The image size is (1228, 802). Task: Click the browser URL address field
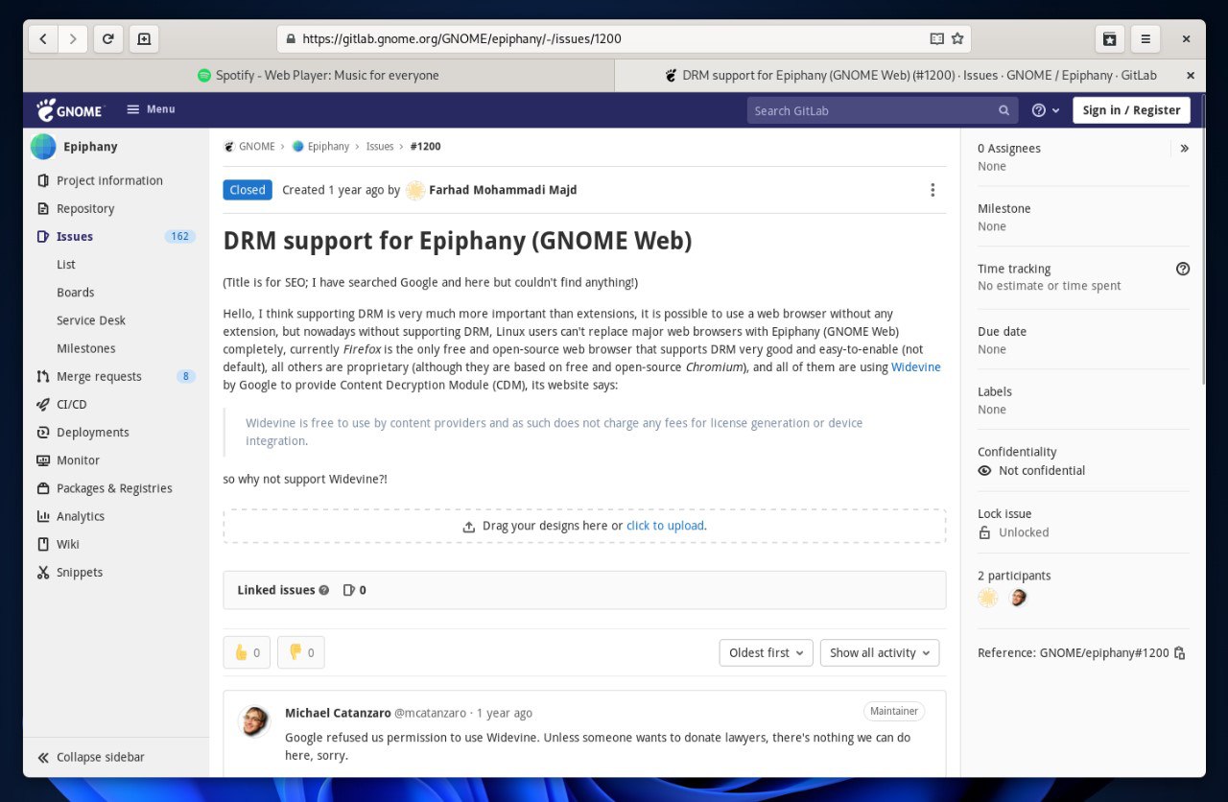click(624, 39)
